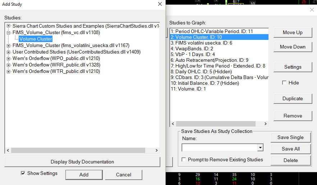
Task: Click the Save All button
Action: point(290,149)
